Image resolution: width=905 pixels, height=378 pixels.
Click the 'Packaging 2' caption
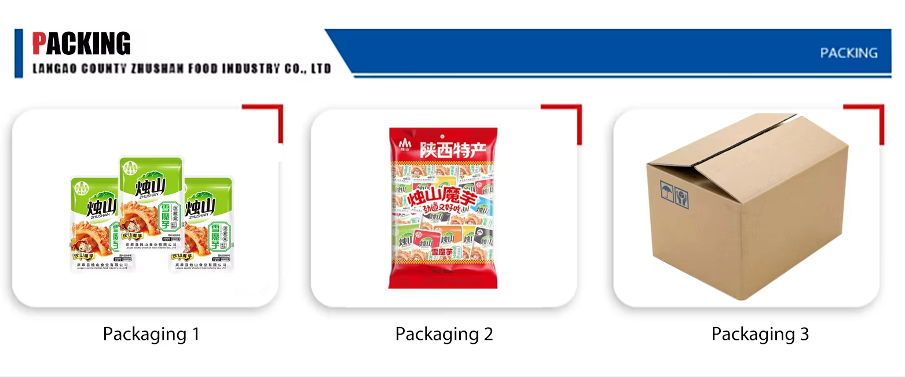[x=444, y=334]
